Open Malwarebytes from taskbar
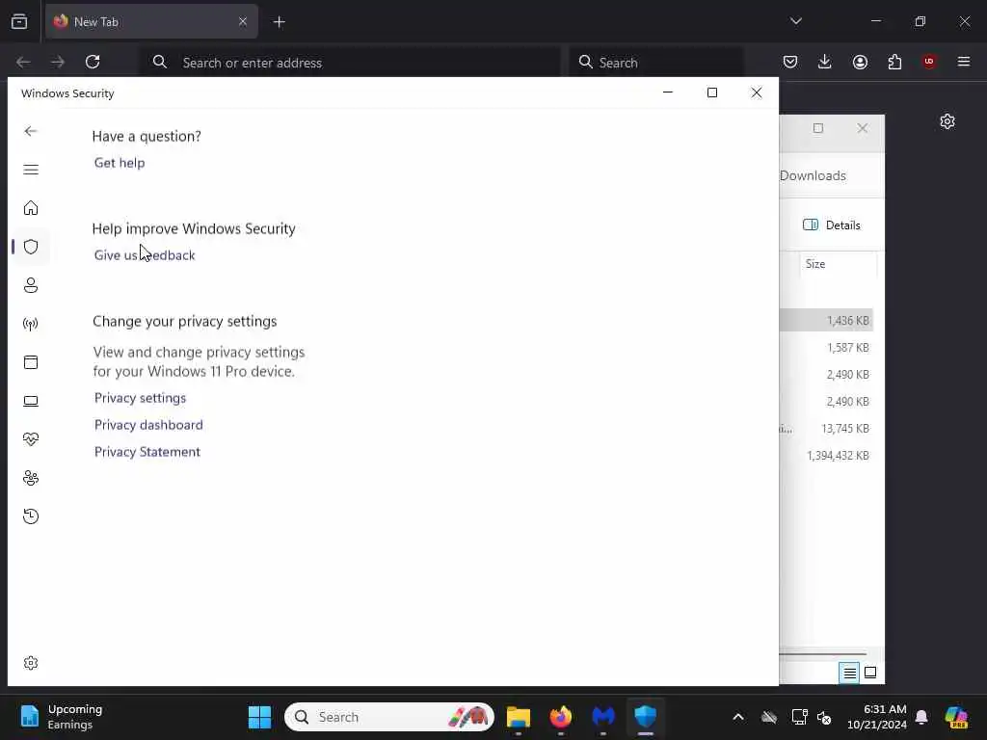 pos(603,717)
